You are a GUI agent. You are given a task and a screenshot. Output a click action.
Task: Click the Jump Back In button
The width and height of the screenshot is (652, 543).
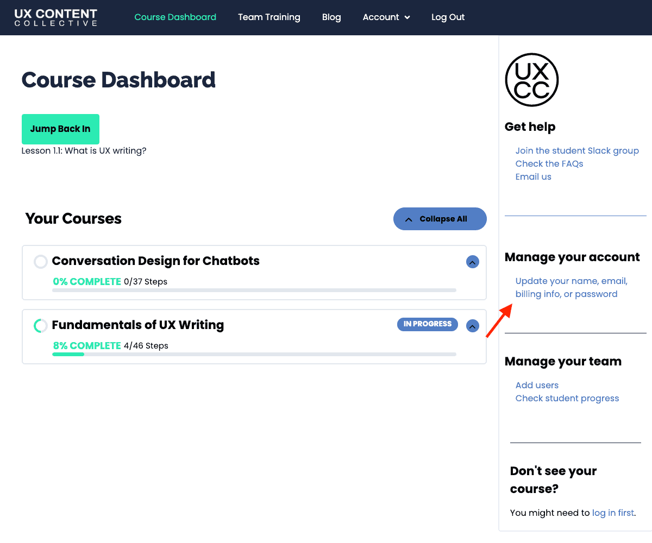click(x=60, y=129)
